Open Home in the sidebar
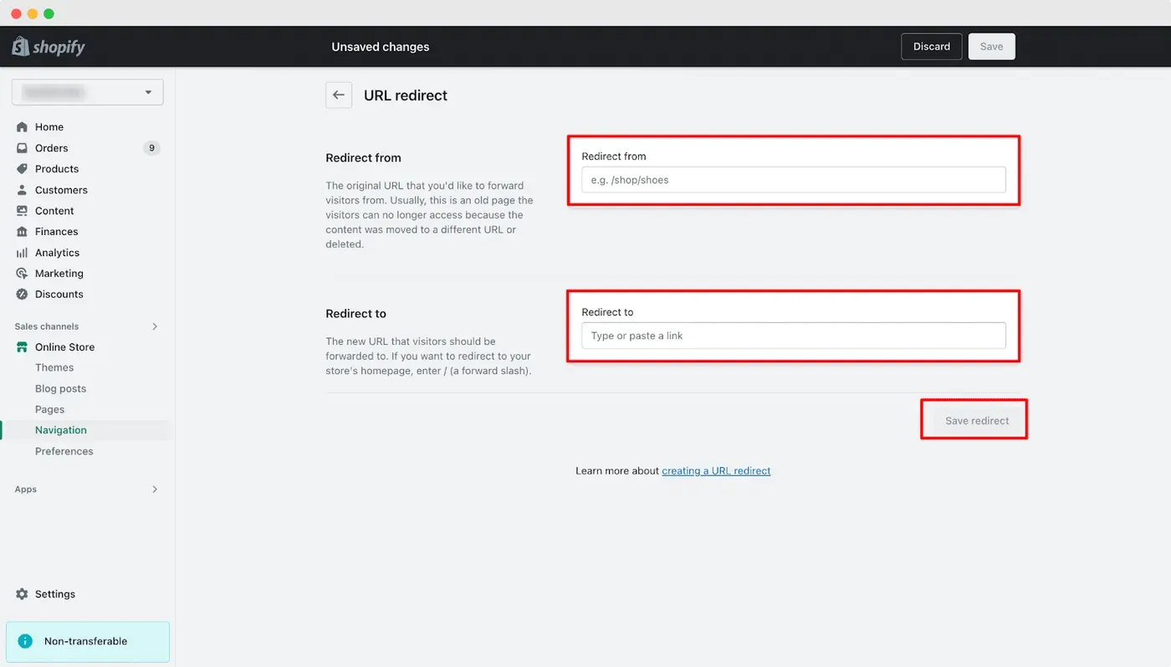1171x667 pixels. [49, 127]
